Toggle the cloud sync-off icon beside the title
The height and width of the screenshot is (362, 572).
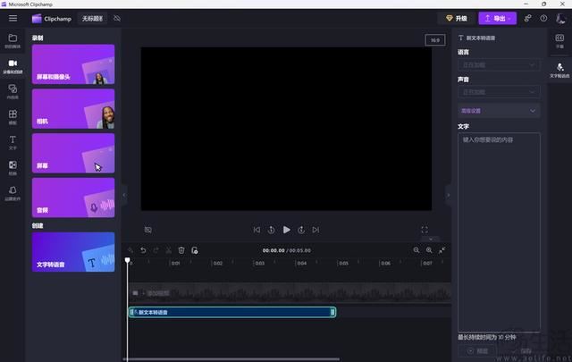pos(117,18)
